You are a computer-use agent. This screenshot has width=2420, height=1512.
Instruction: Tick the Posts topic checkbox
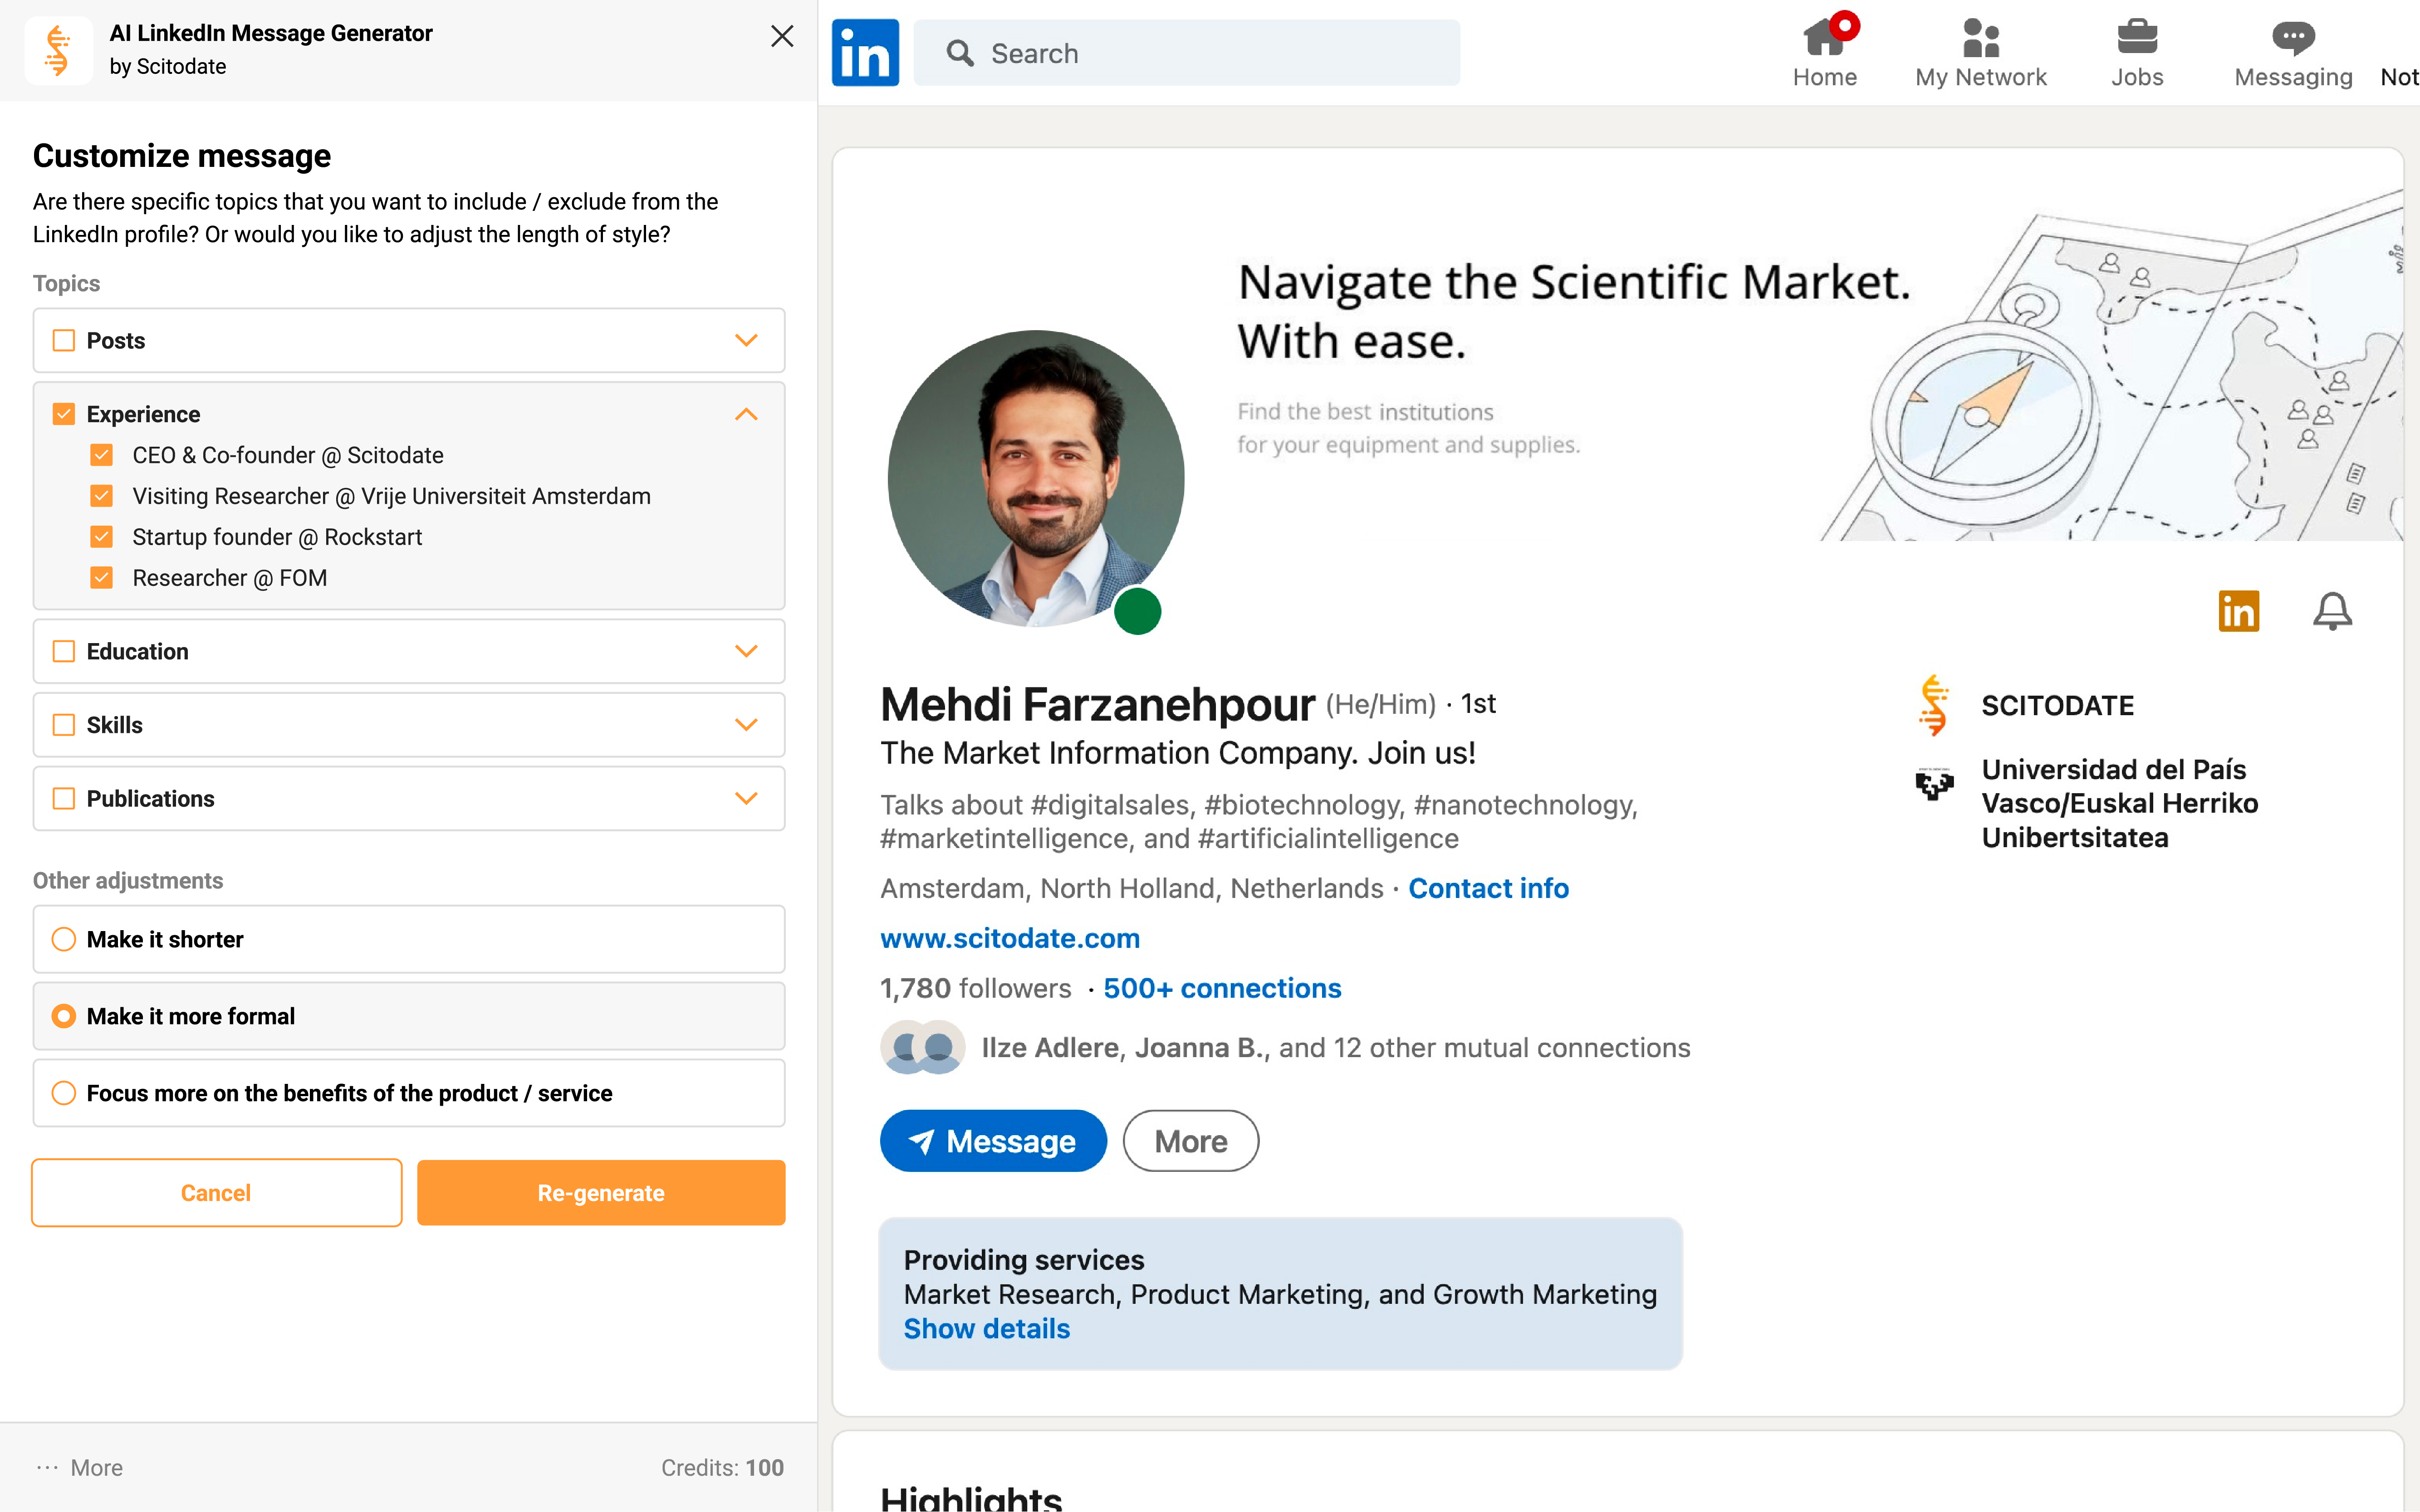64,341
